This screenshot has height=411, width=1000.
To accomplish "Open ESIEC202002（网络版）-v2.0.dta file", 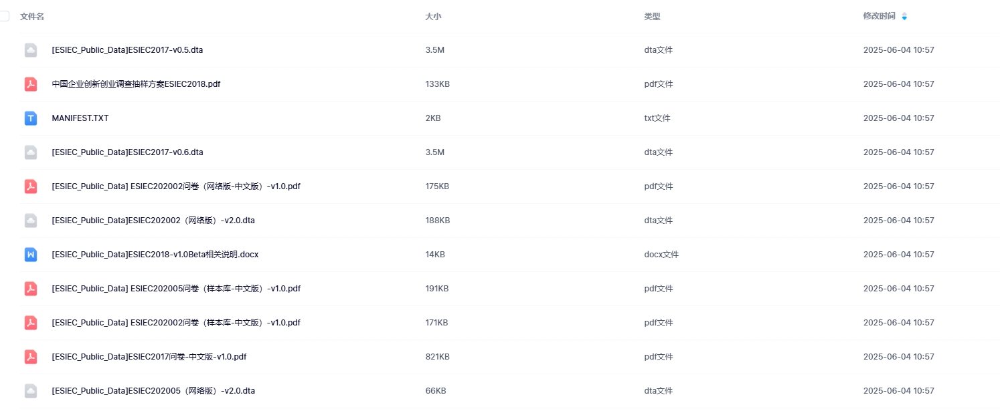I will [x=153, y=221].
